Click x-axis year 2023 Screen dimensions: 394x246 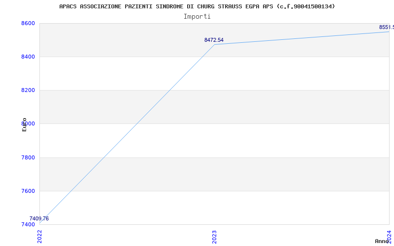click(214, 237)
